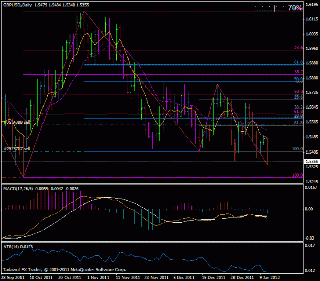Click price axis value 1.6115
The width and height of the screenshot is (320, 281).
pyautogui.click(x=312, y=19)
